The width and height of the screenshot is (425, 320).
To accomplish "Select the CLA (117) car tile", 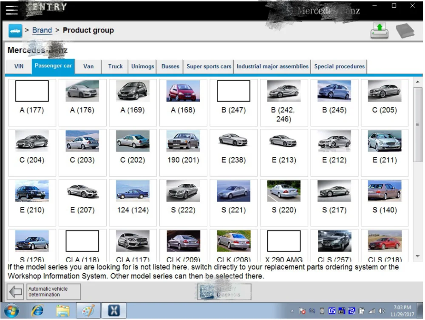I will coord(133,246).
